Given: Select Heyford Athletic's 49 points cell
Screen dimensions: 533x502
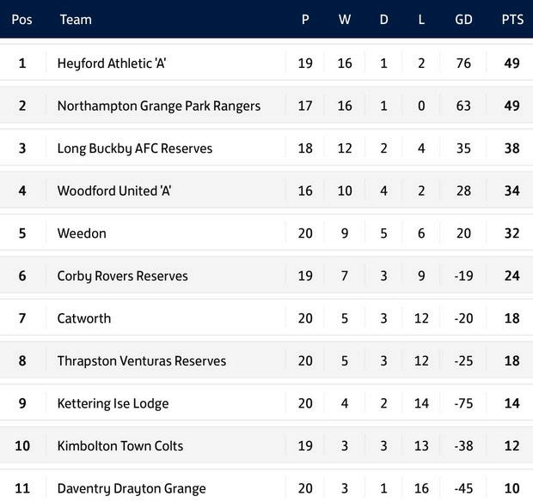Looking at the screenshot, I should point(512,64).
